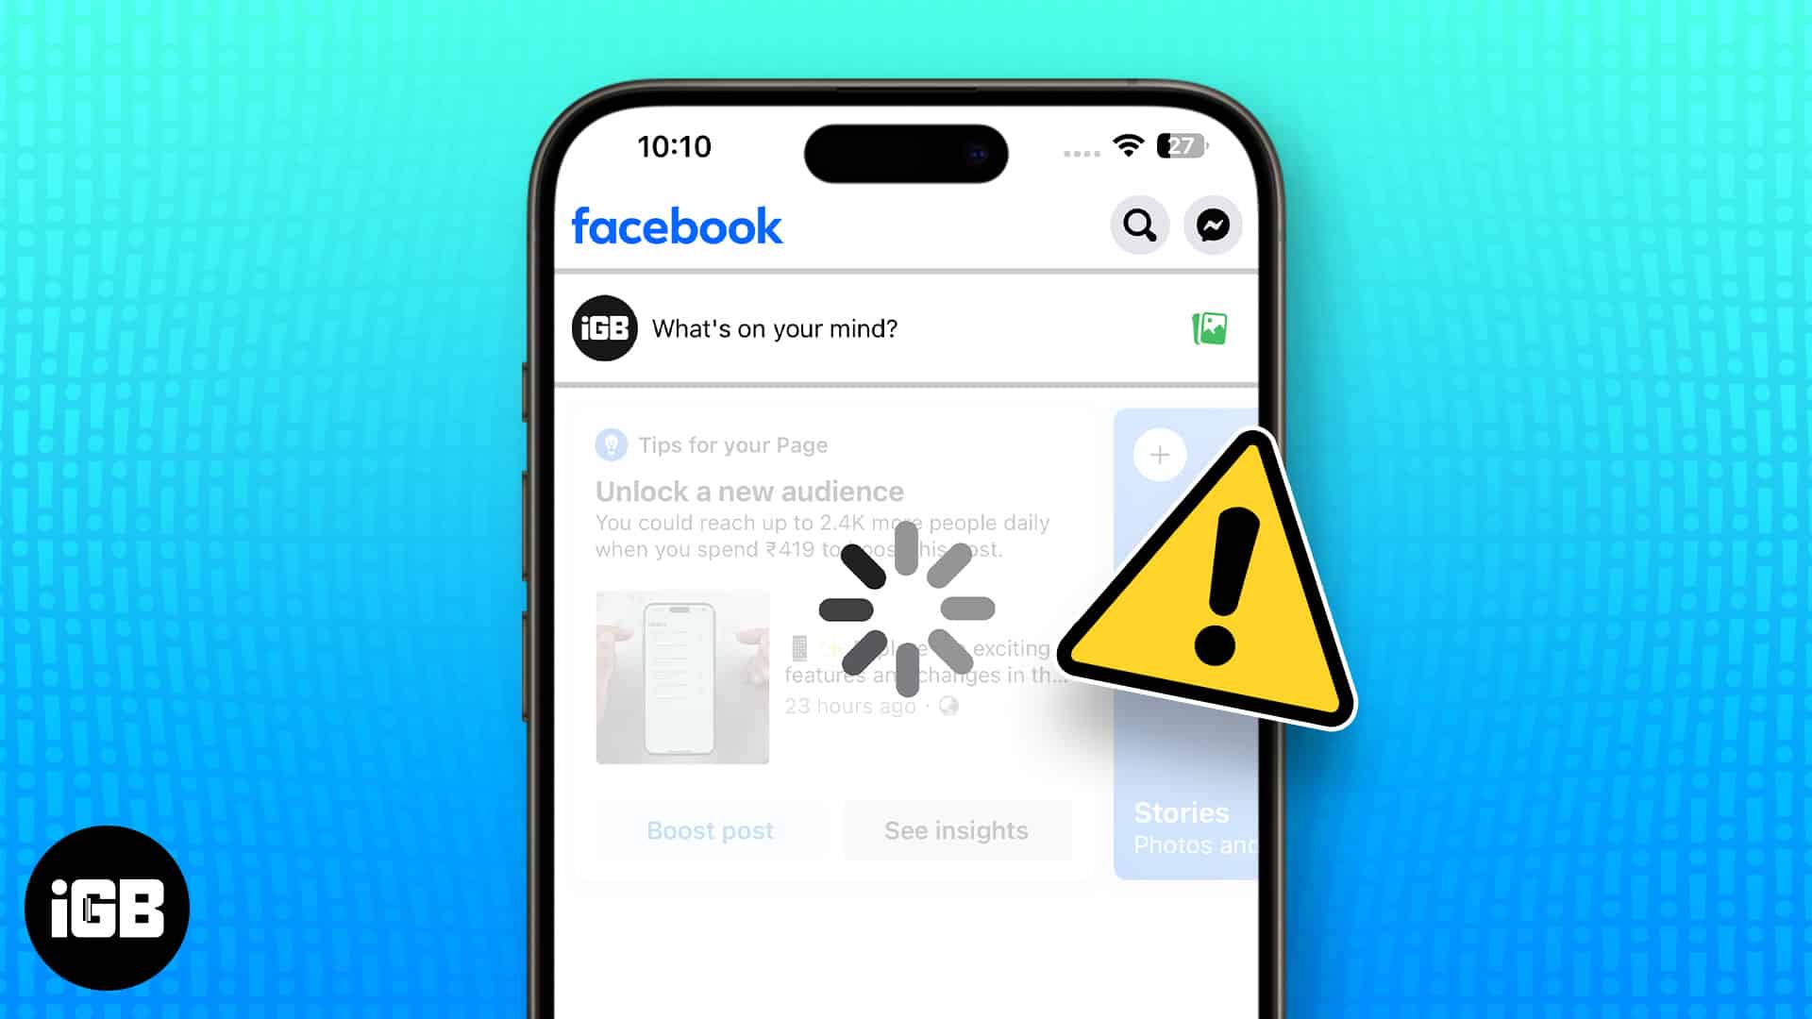Tap the photo/media attachment icon

pos(1208,327)
